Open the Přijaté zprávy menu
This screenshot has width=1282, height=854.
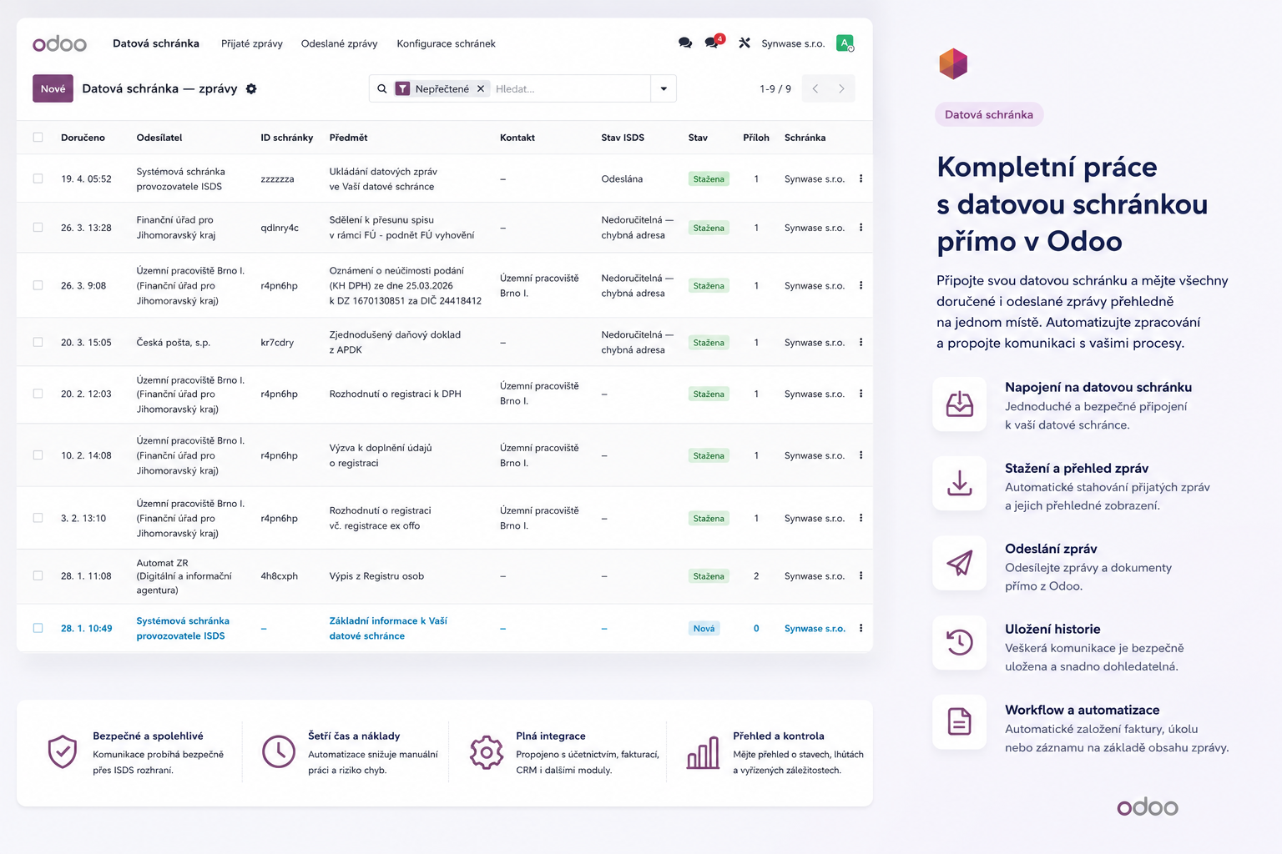coord(252,43)
